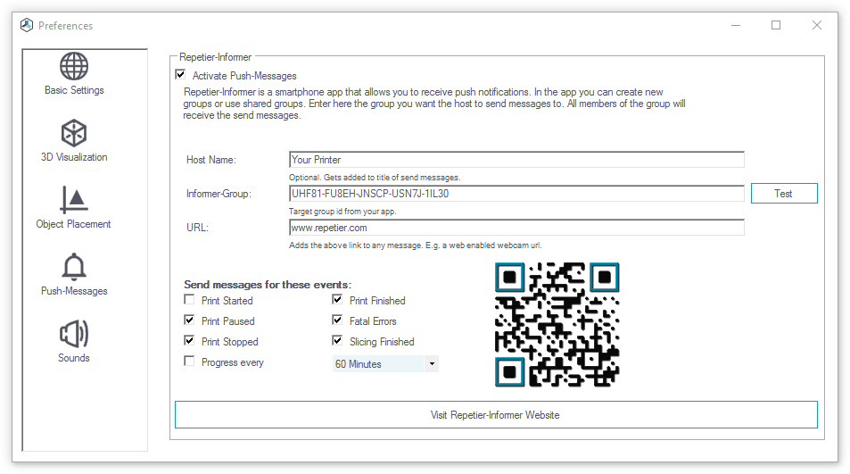Screen dimensions: 850x474
Task: Open Basic Settings globe icon
Action: 74,66
